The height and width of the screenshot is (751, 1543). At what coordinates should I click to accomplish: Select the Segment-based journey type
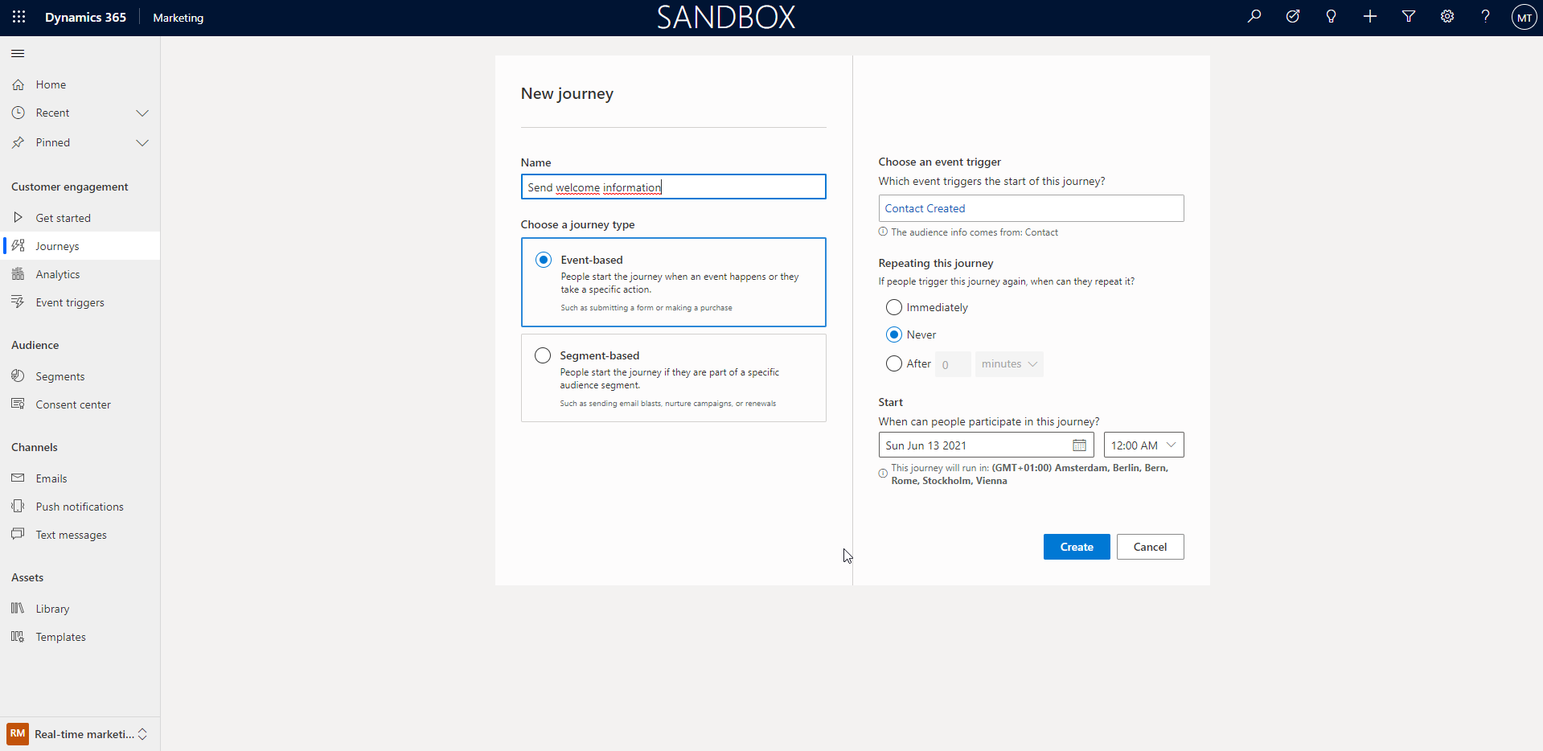tap(543, 355)
